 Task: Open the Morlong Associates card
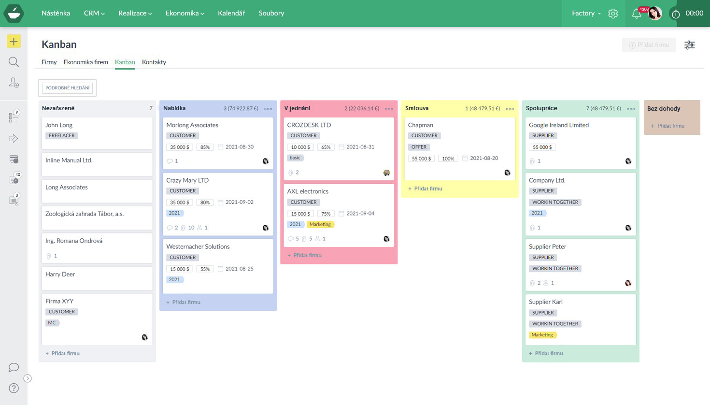[x=192, y=125]
